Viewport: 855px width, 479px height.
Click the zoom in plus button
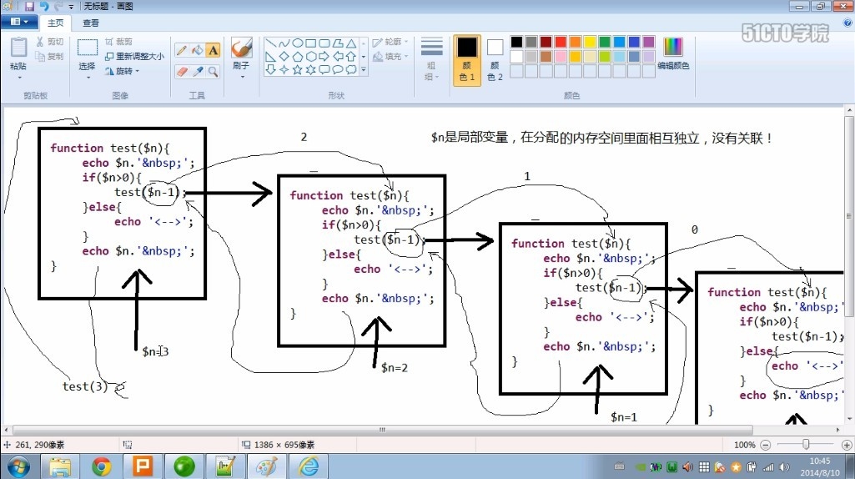(847, 445)
